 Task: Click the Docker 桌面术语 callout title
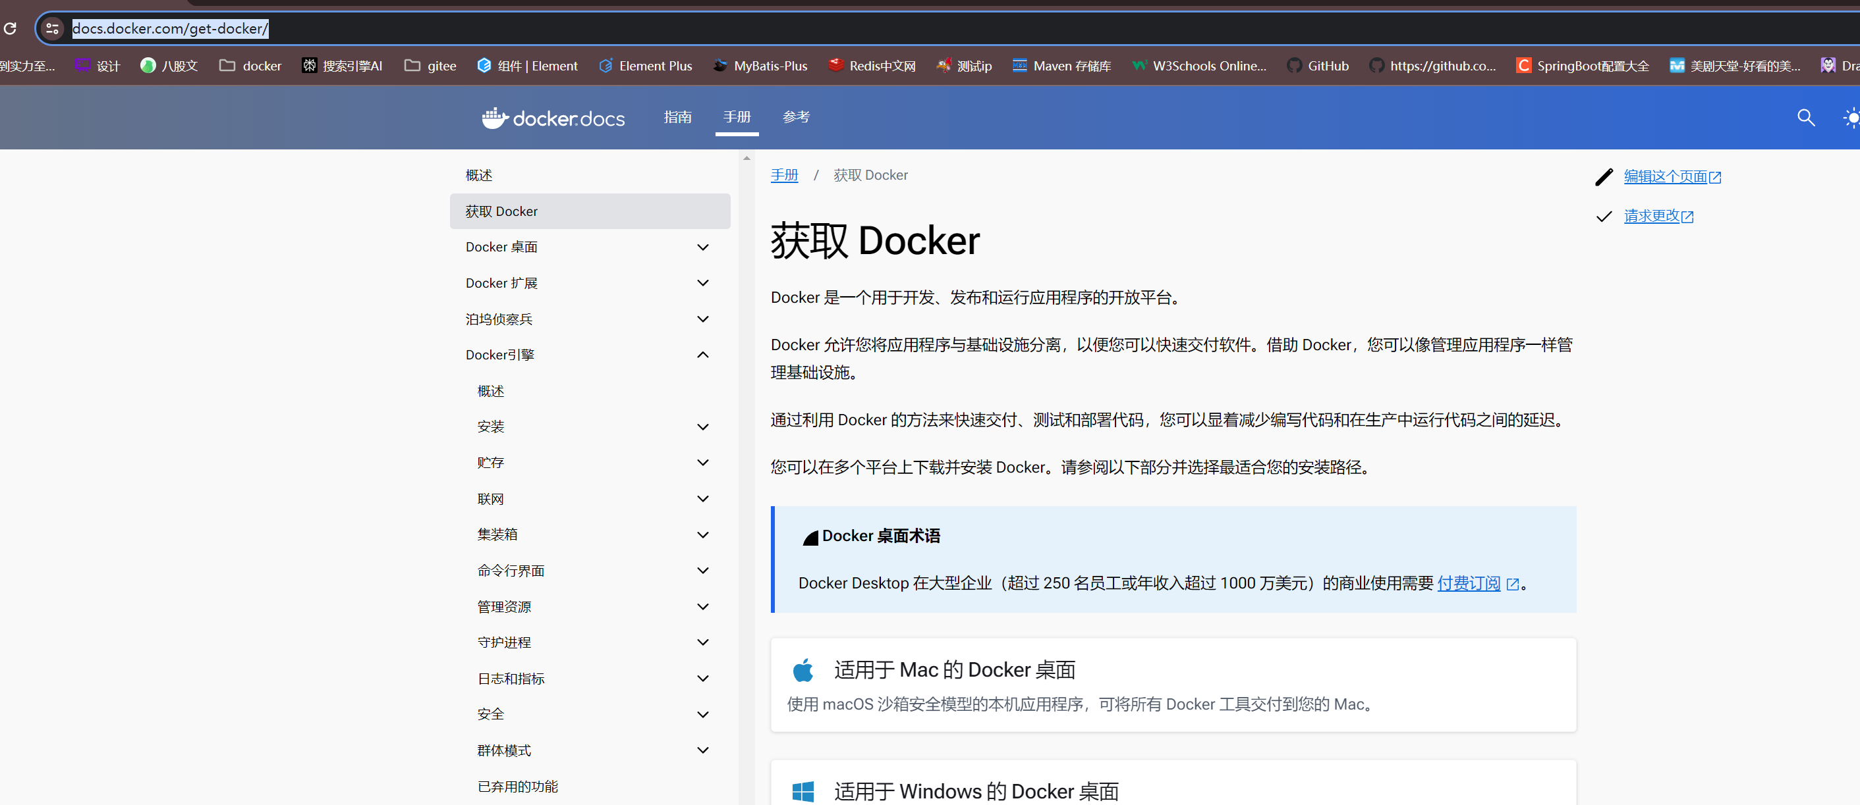point(880,536)
